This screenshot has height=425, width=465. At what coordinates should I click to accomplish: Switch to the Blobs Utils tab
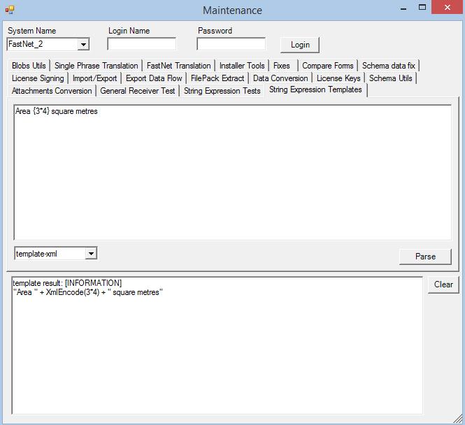(29, 66)
